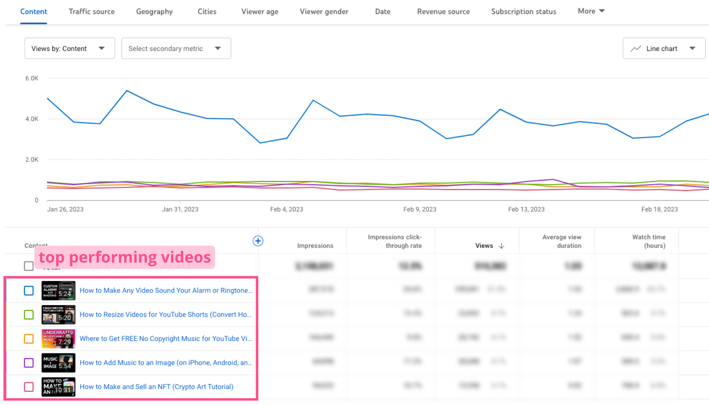Check the Total row checkbox
The width and height of the screenshot is (709, 405).
29,266
